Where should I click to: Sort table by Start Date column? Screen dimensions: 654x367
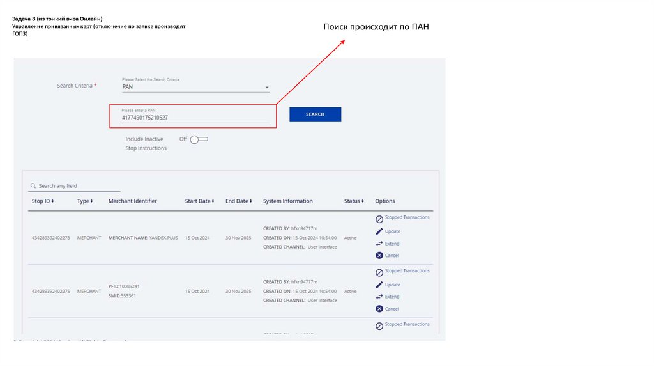coord(199,201)
